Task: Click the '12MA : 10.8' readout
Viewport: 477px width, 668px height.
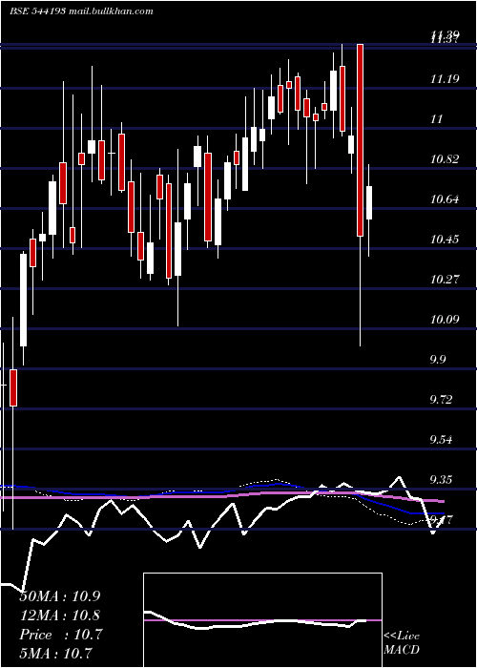Action: (59, 616)
